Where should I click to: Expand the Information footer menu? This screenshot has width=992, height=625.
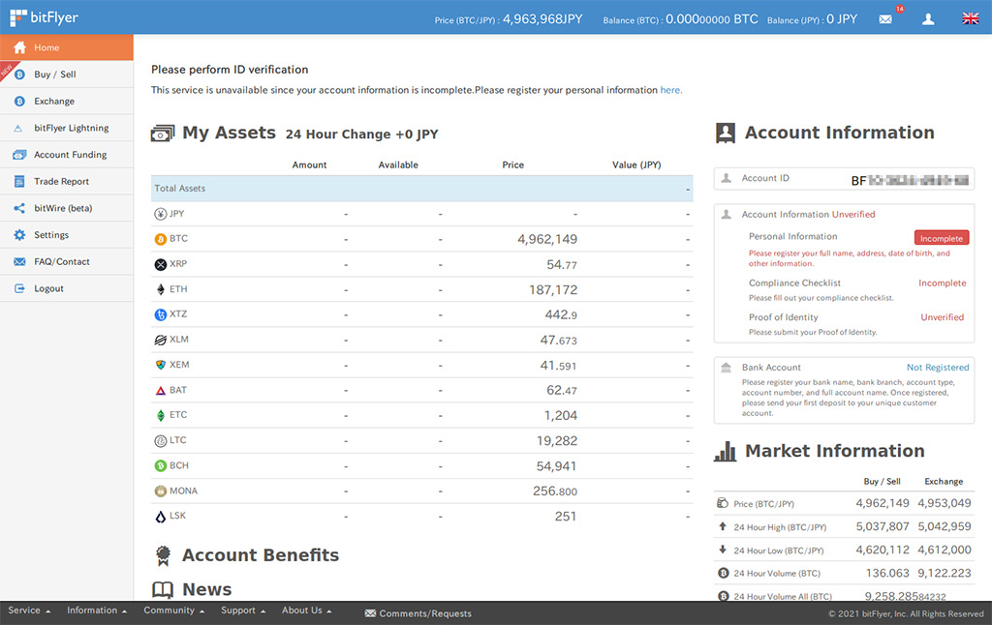point(97,610)
